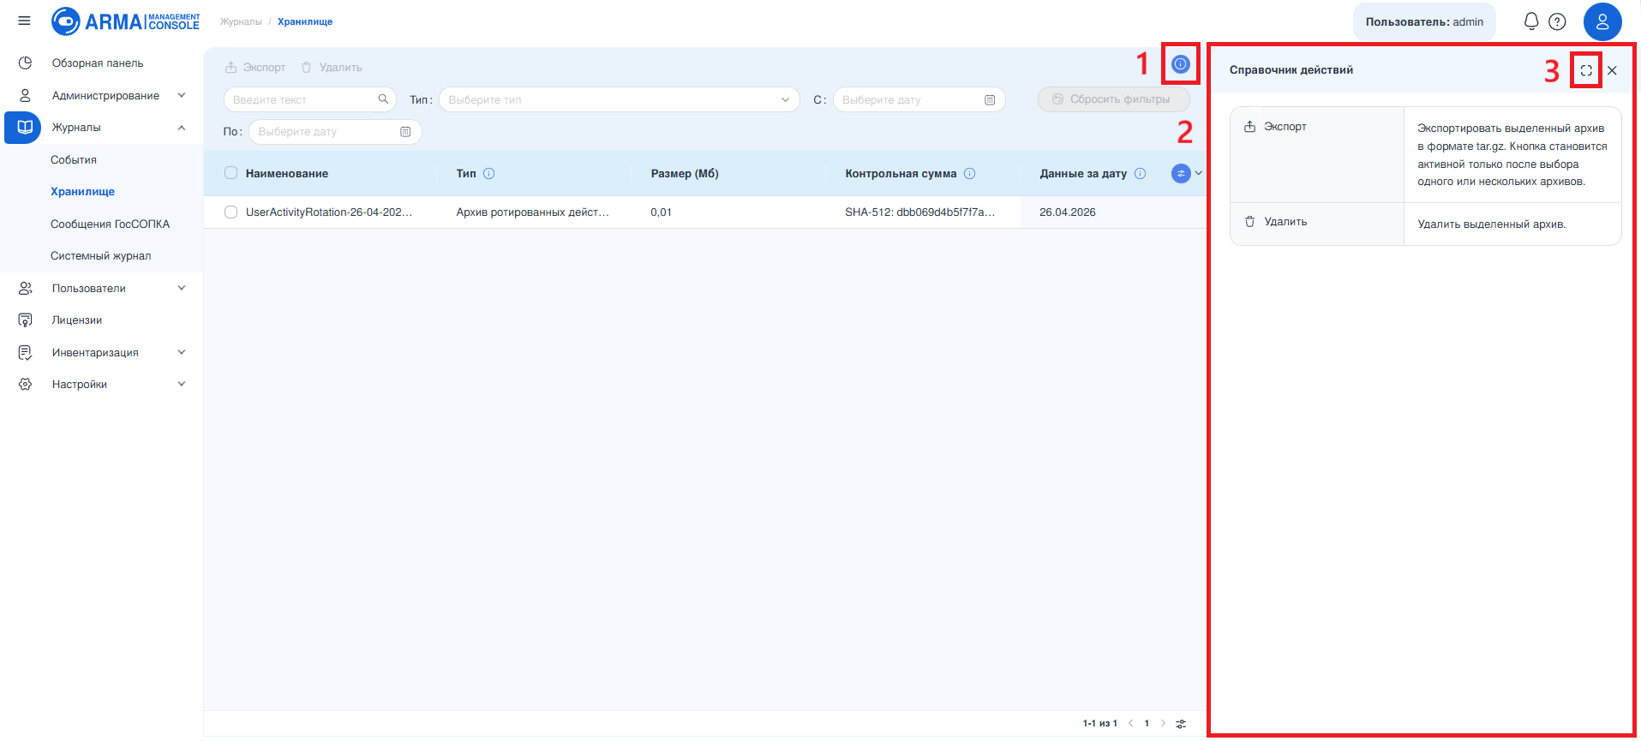1641x741 pixels.
Task: Click the Администрирование person icon
Action: (x=25, y=96)
